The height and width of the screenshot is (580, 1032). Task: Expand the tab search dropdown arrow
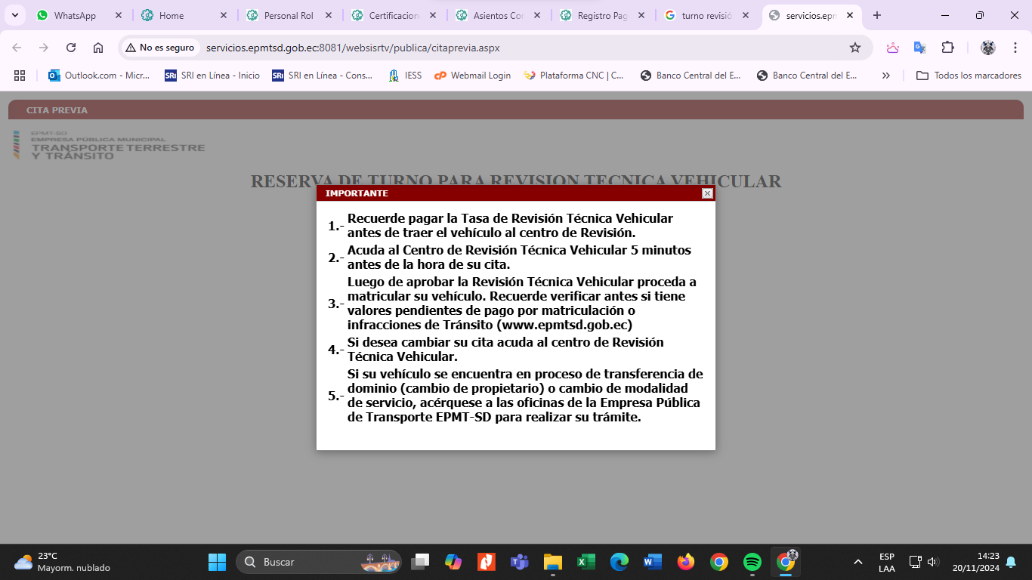[15, 15]
